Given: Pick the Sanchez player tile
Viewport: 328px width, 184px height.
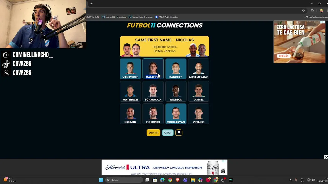Looking at the screenshot, I should (x=176, y=69).
